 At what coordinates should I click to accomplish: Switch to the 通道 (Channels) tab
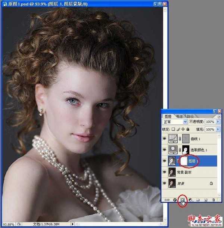click(x=179, y=116)
